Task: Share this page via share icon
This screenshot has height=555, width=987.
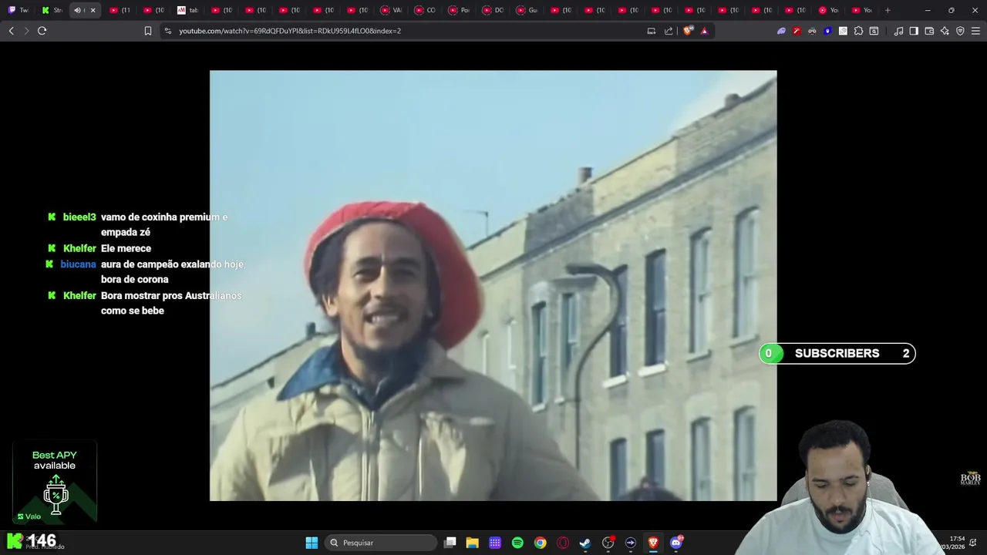Action: [x=669, y=31]
